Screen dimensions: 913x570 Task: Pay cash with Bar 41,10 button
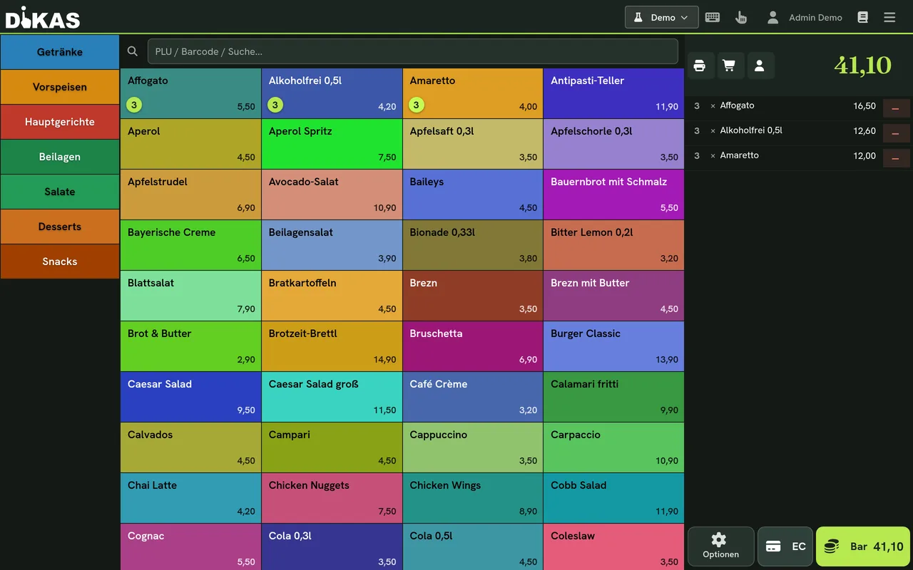[863, 546]
